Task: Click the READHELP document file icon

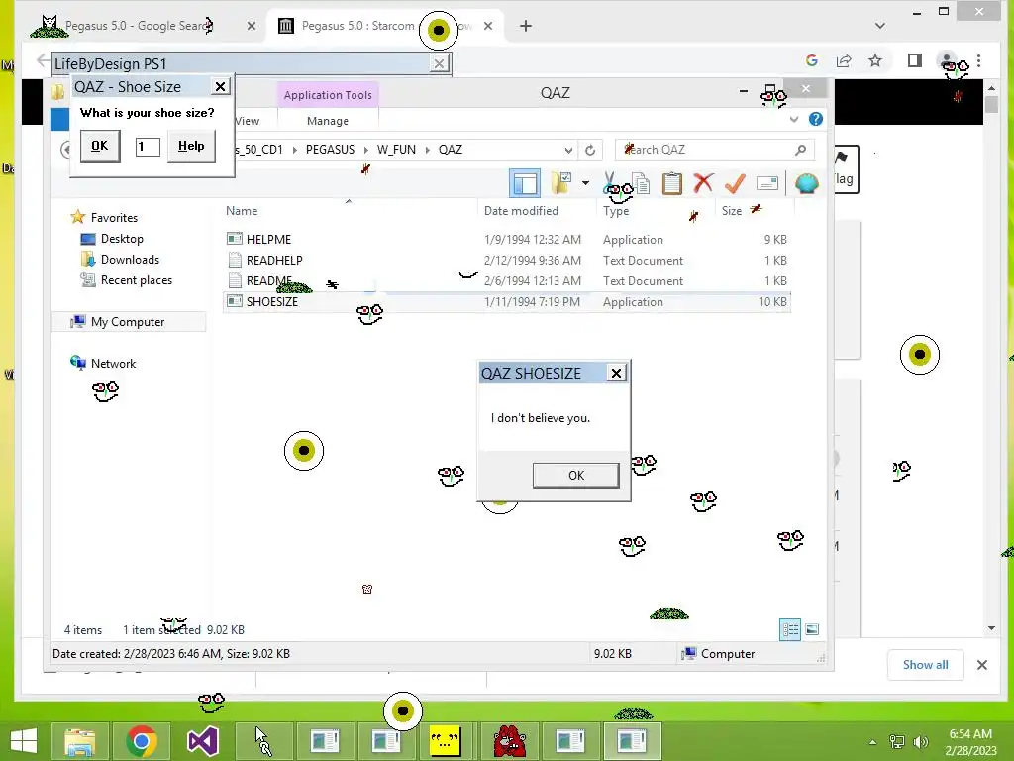Action: point(235,261)
